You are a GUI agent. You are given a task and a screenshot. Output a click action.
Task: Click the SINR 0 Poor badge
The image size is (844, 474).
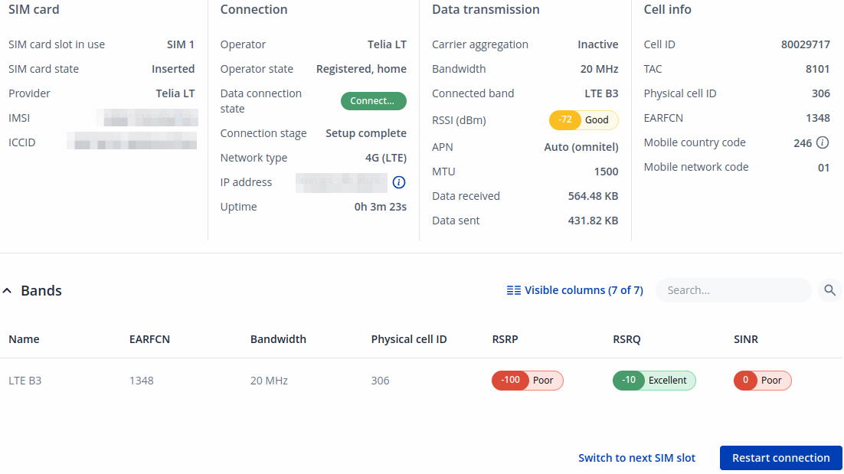[x=762, y=381]
